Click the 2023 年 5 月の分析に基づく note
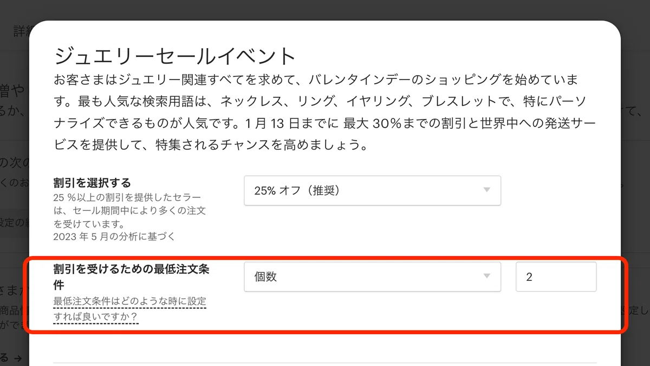The width and height of the screenshot is (650, 366). (x=114, y=237)
